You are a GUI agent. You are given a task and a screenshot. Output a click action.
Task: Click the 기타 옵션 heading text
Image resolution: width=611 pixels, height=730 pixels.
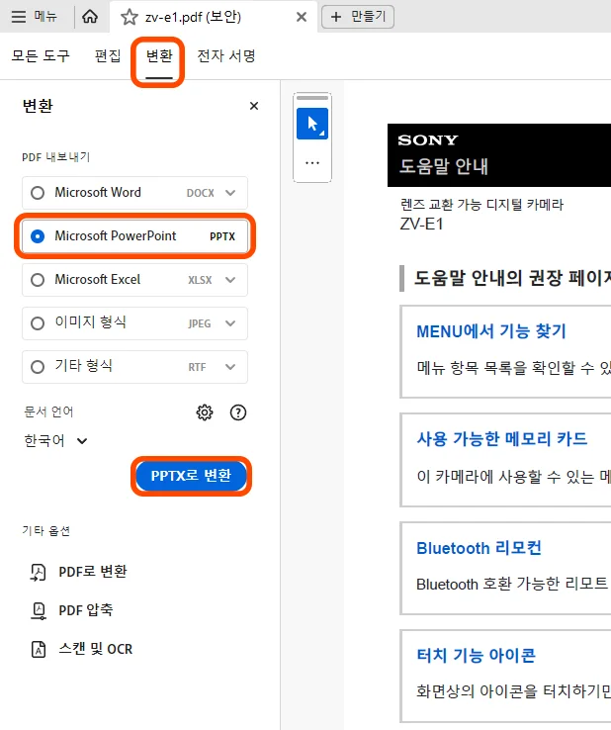(x=46, y=531)
